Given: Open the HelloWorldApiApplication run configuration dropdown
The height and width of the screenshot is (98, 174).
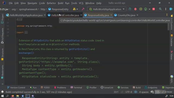Looking at the screenshot, I should click(x=107, y=9).
